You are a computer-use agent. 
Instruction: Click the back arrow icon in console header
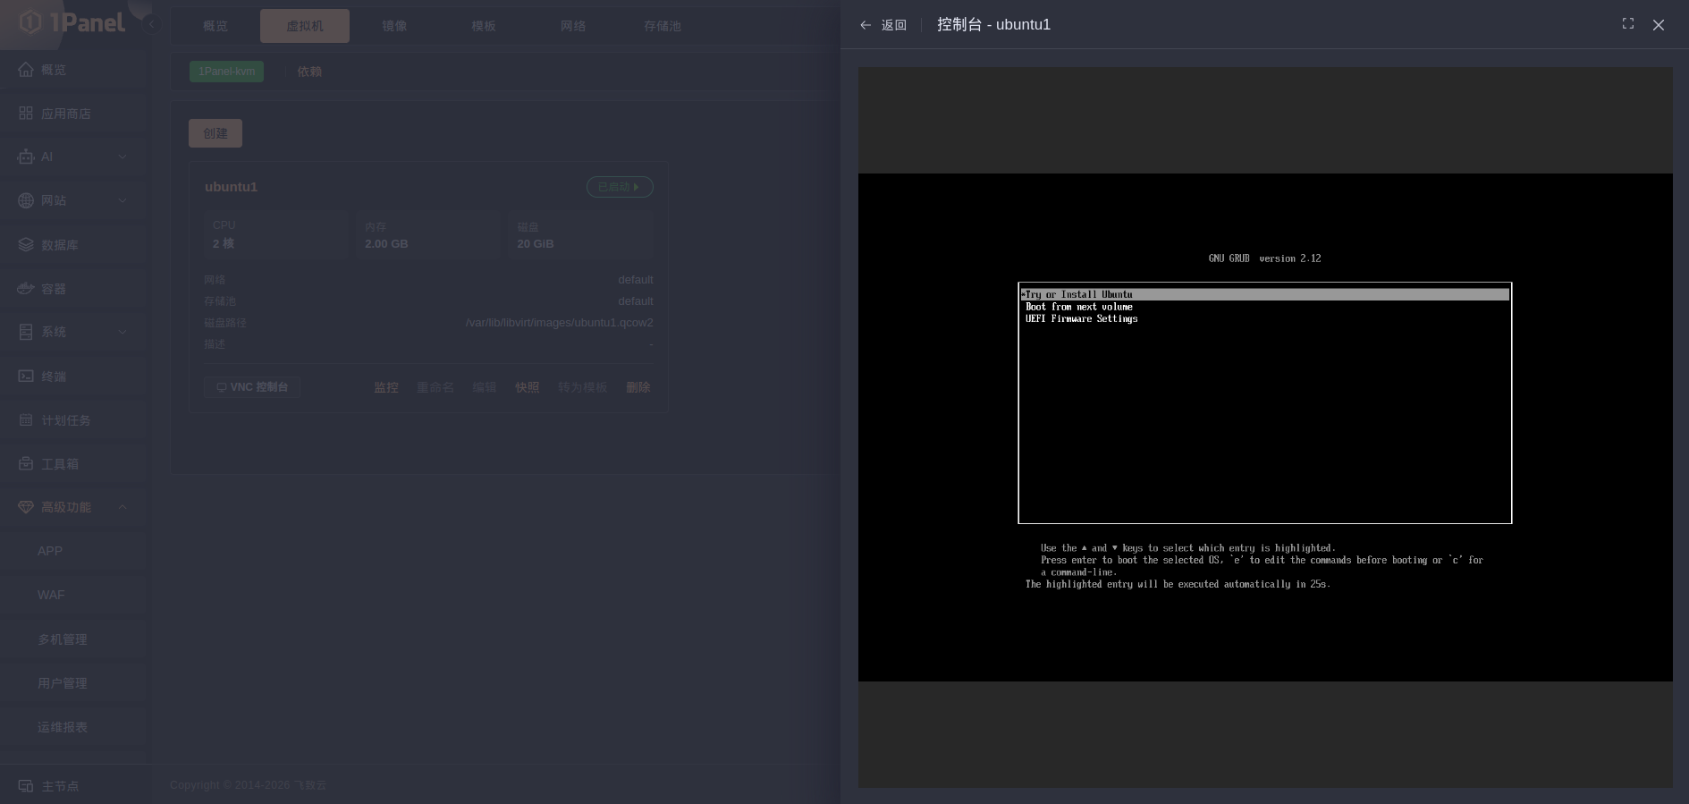point(865,25)
